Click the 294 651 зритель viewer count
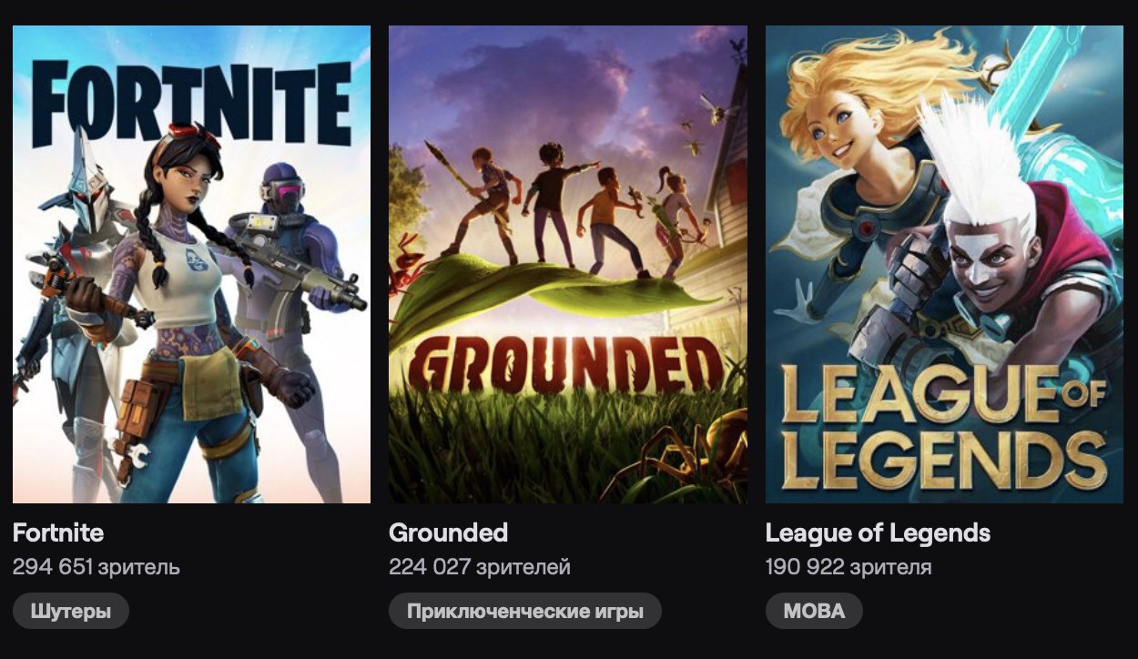 click(x=97, y=568)
